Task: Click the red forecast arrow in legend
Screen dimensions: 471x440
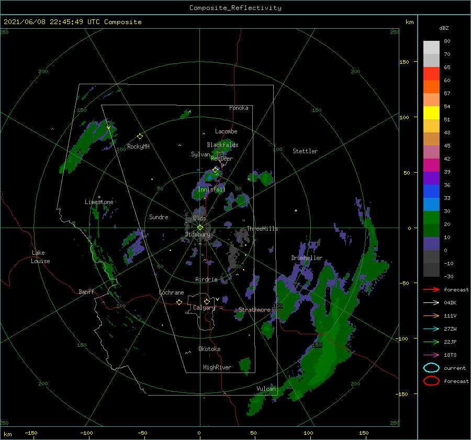Action: pyautogui.click(x=431, y=289)
